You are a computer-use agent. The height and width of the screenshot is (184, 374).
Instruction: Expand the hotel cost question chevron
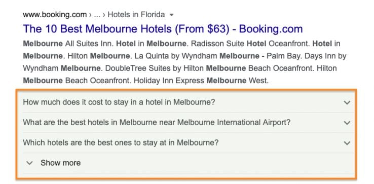(x=347, y=102)
